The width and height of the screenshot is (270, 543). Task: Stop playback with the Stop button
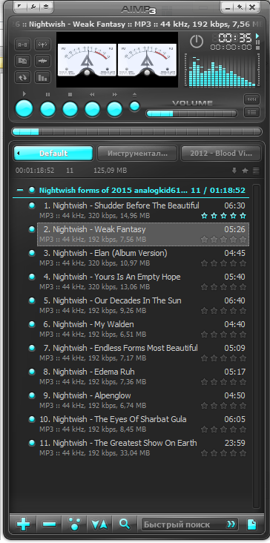click(x=70, y=110)
